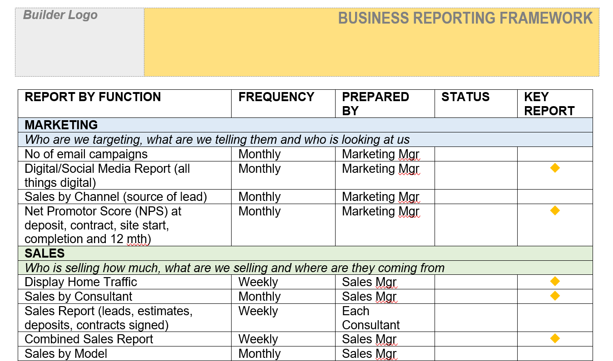This screenshot has height=361, width=613.
Task: Select the Combined Sales Report diamond marker
Action: click(554, 339)
